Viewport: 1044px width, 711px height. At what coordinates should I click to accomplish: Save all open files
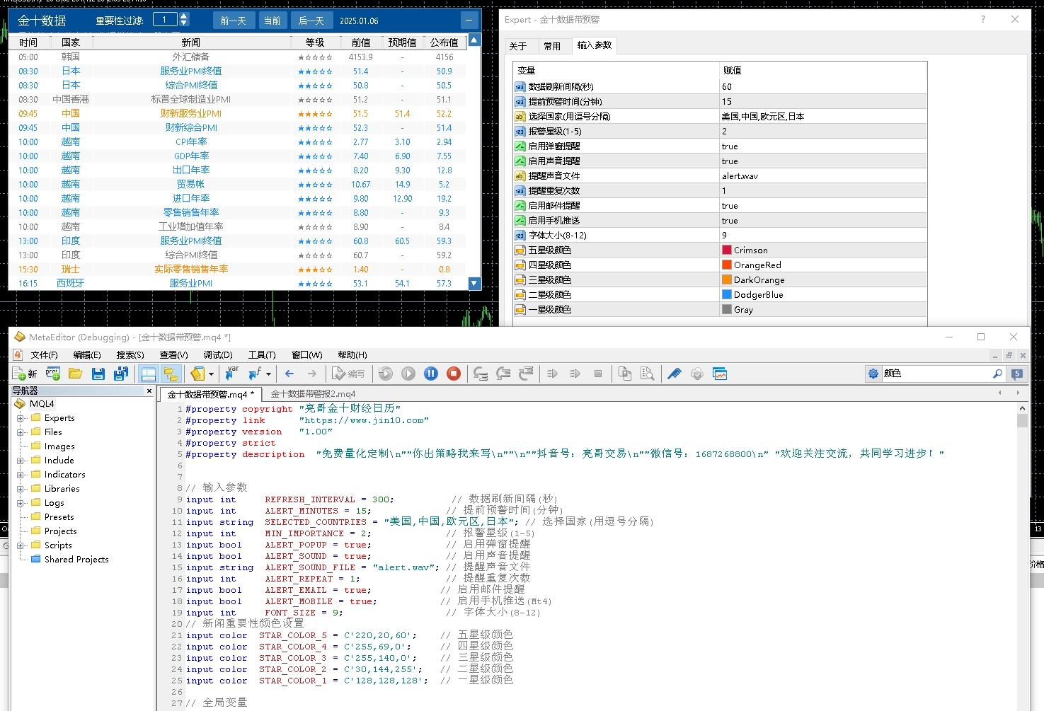click(x=121, y=374)
